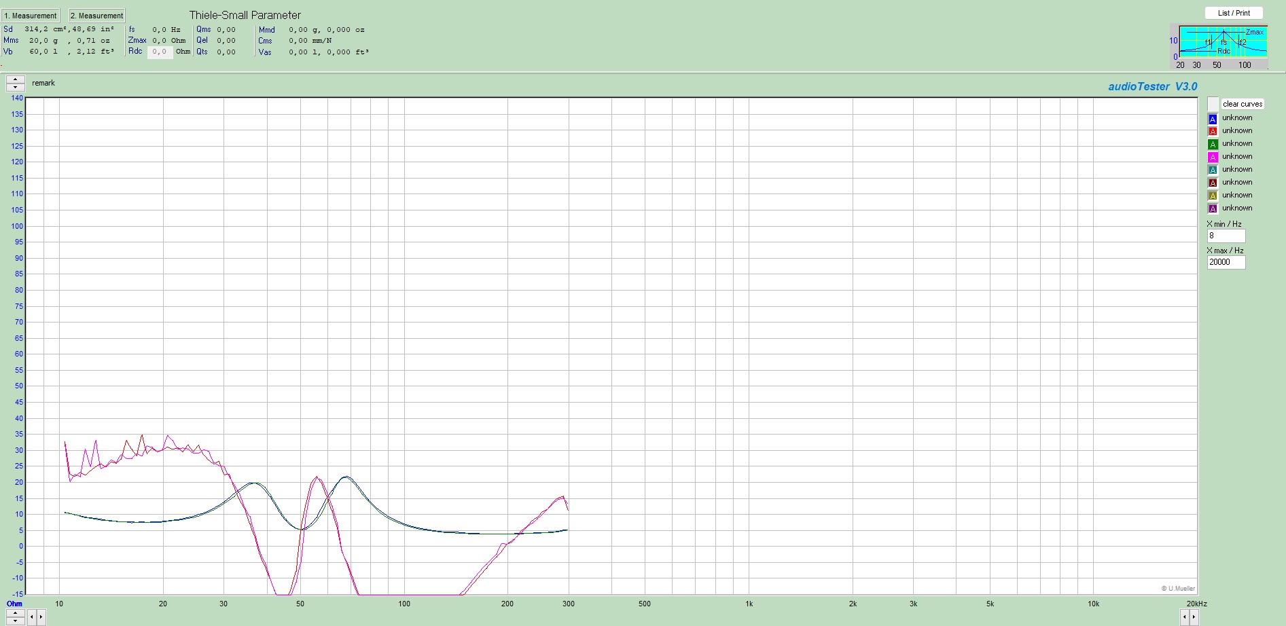The height and width of the screenshot is (626, 1286).
Task: Click the remark label
Action: pyautogui.click(x=43, y=83)
